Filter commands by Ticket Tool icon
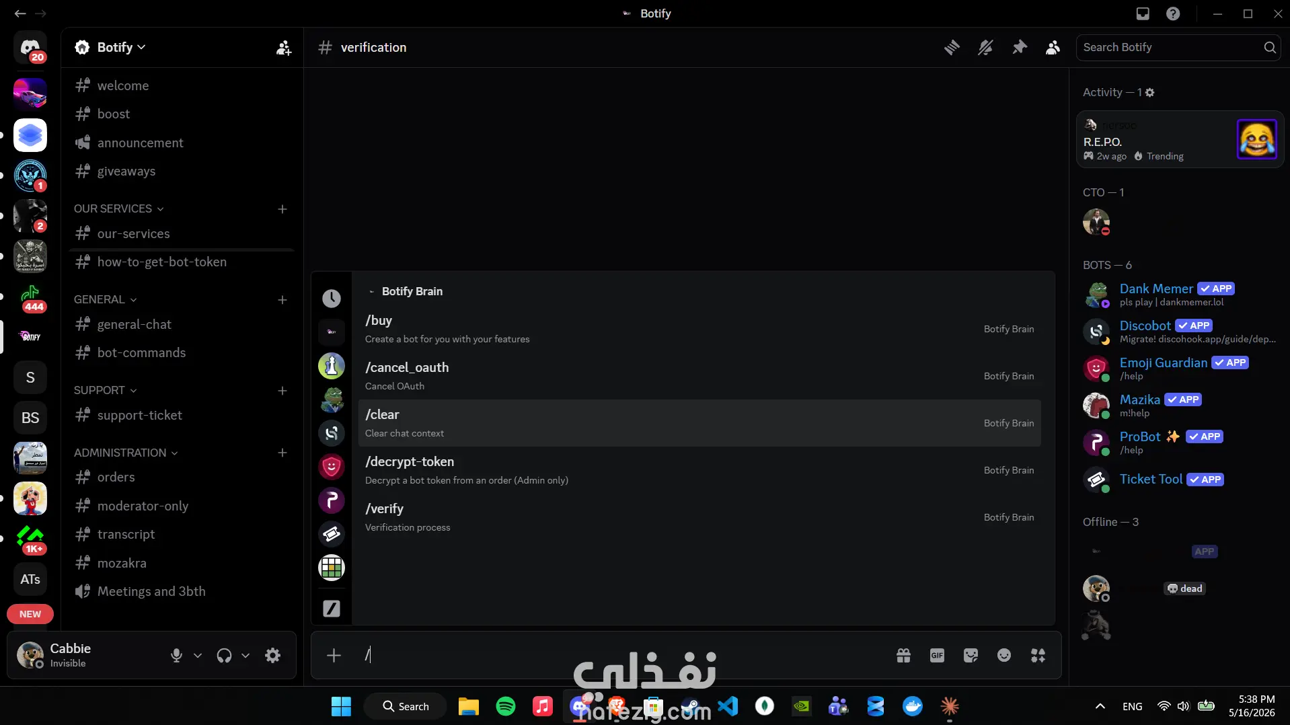 point(332,534)
